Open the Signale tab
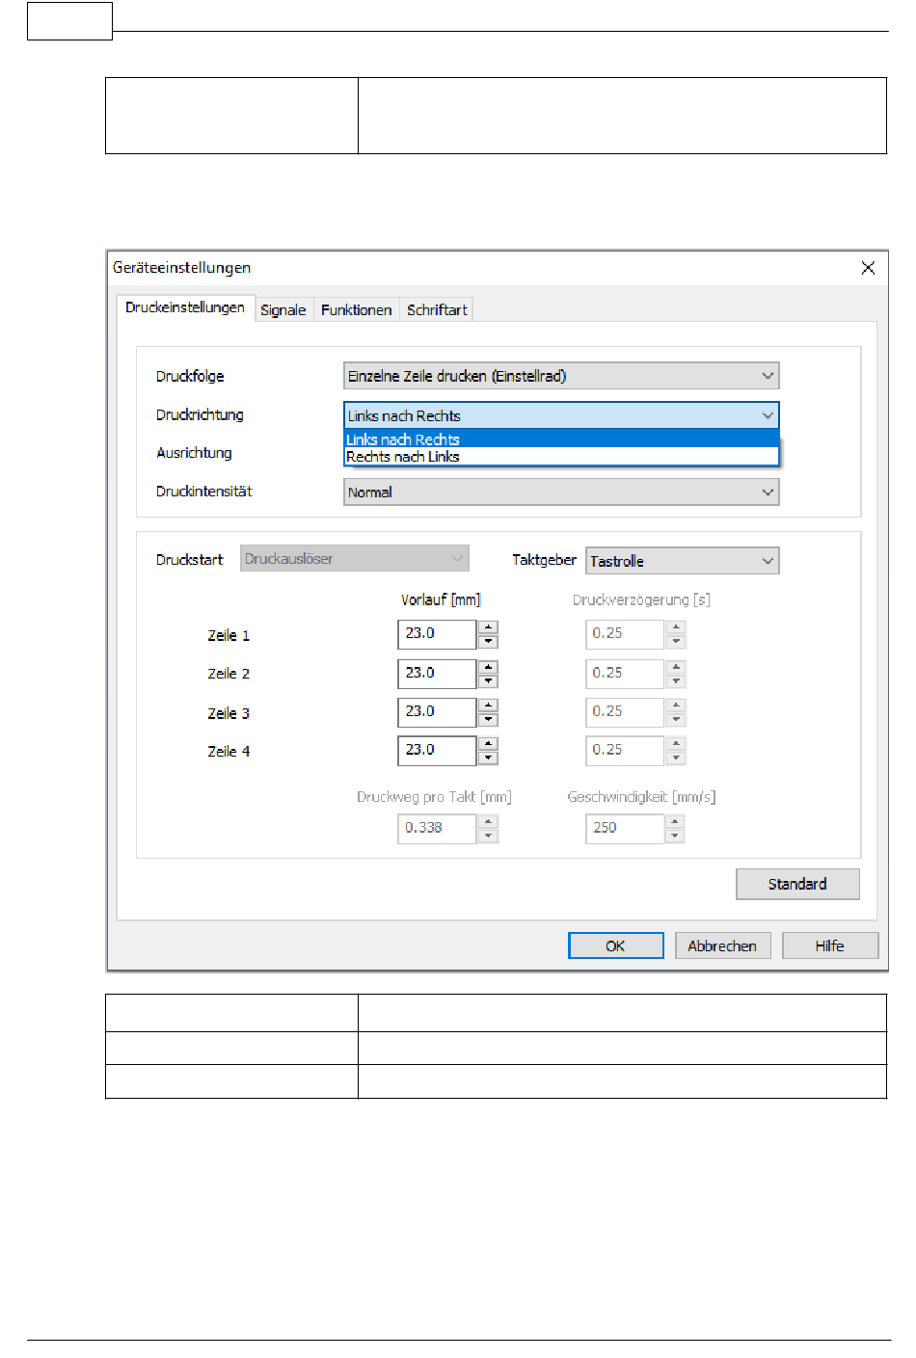The image size is (916, 1358). 283,310
